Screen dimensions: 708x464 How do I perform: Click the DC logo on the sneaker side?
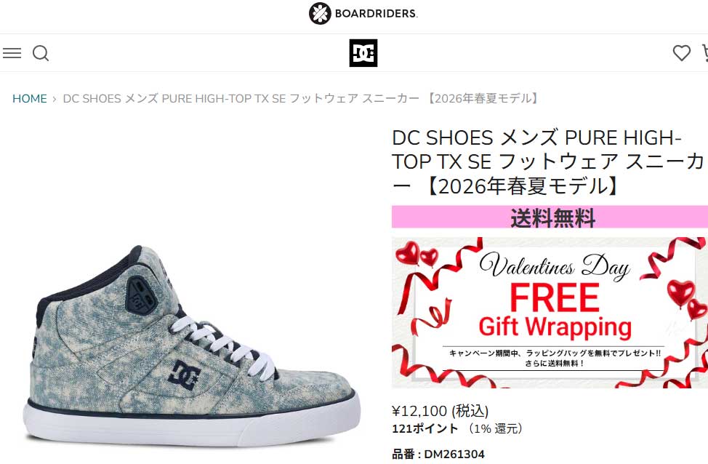click(x=184, y=375)
